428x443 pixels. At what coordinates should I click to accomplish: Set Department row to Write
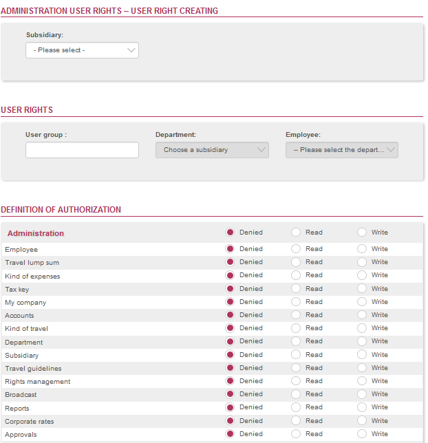361,341
